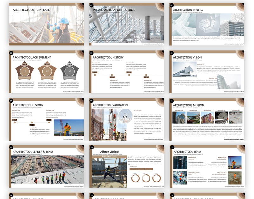
Task: Click the slide number badge 09
Action: pos(11,147)
